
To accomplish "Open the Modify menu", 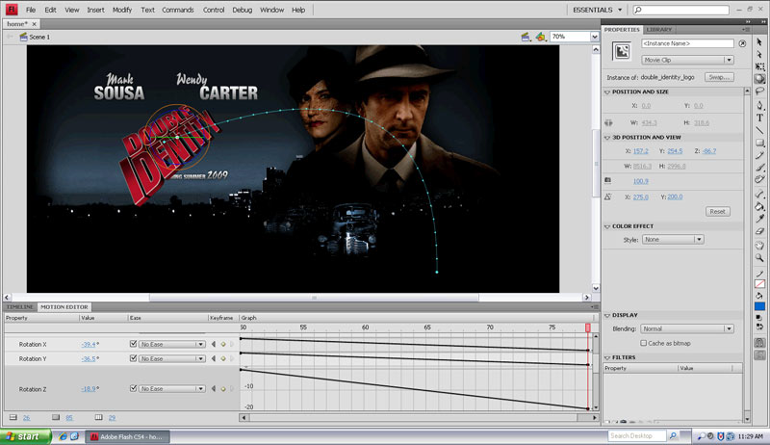I will tap(122, 10).
